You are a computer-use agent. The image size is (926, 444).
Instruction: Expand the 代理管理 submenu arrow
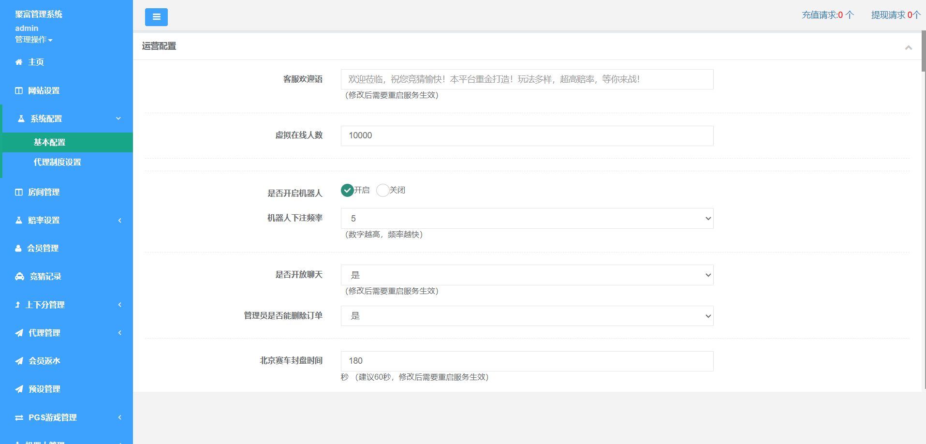[x=120, y=333]
